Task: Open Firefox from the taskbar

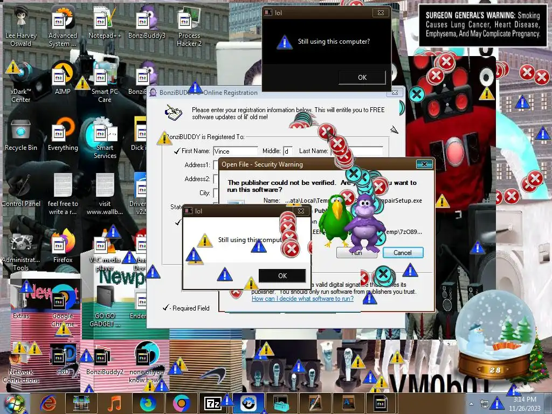Action: coord(148,403)
